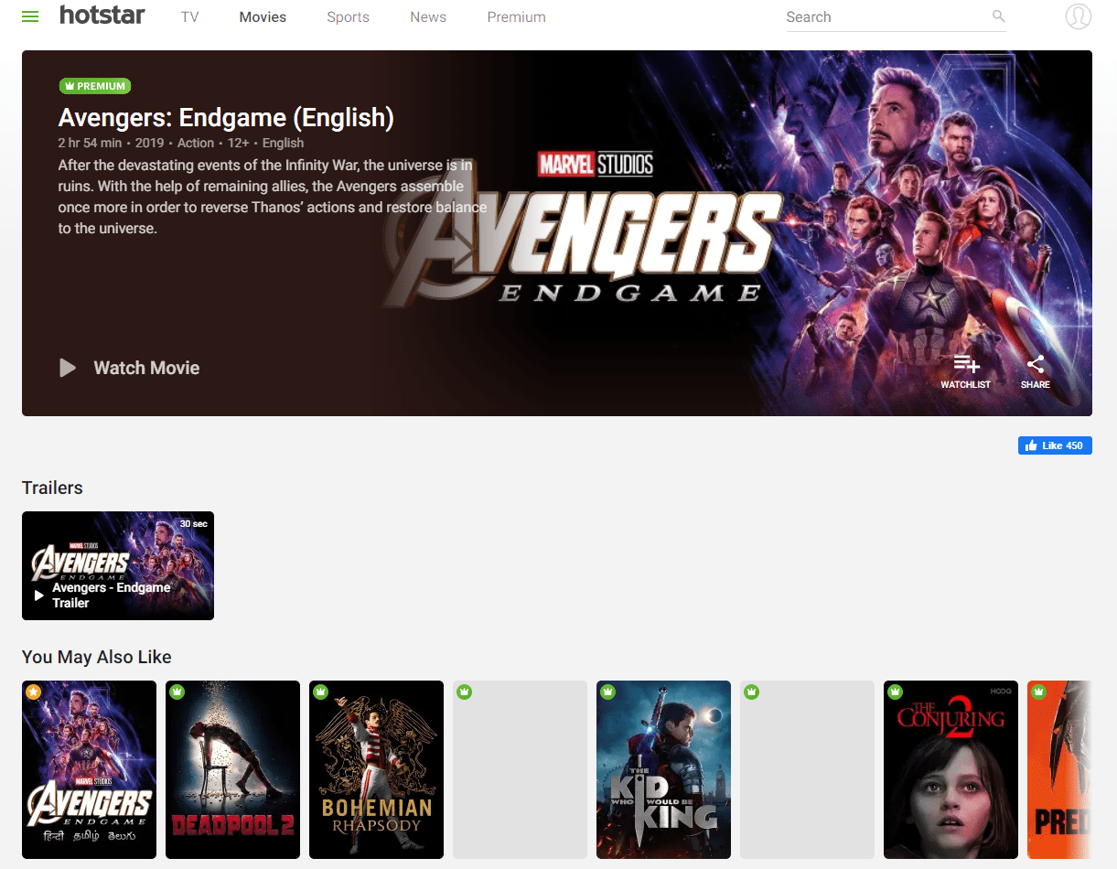Click the 12+ age rating text
Image resolution: width=1117 pixels, height=869 pixels.
[x=238, y=143]
